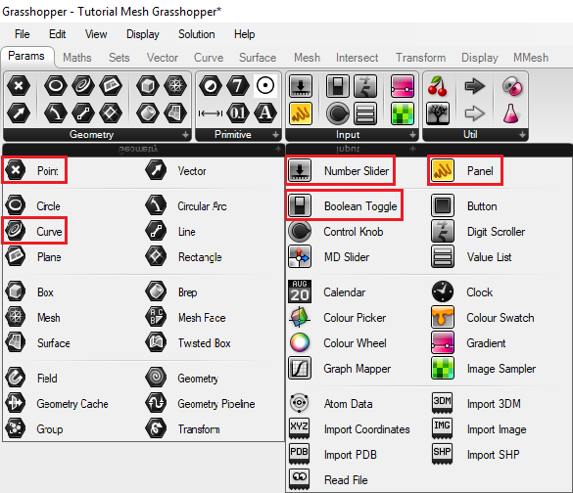Image resolution: width=573 pixels, height=493 pixels.
Task: Click the Import 3DM entry
Action: click(x=476, y=403)
